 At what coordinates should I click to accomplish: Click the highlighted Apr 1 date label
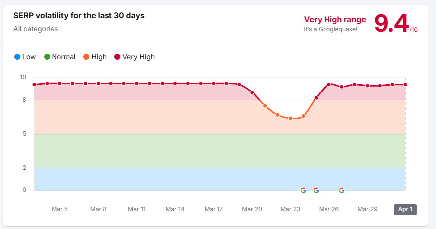click(405, 209)
